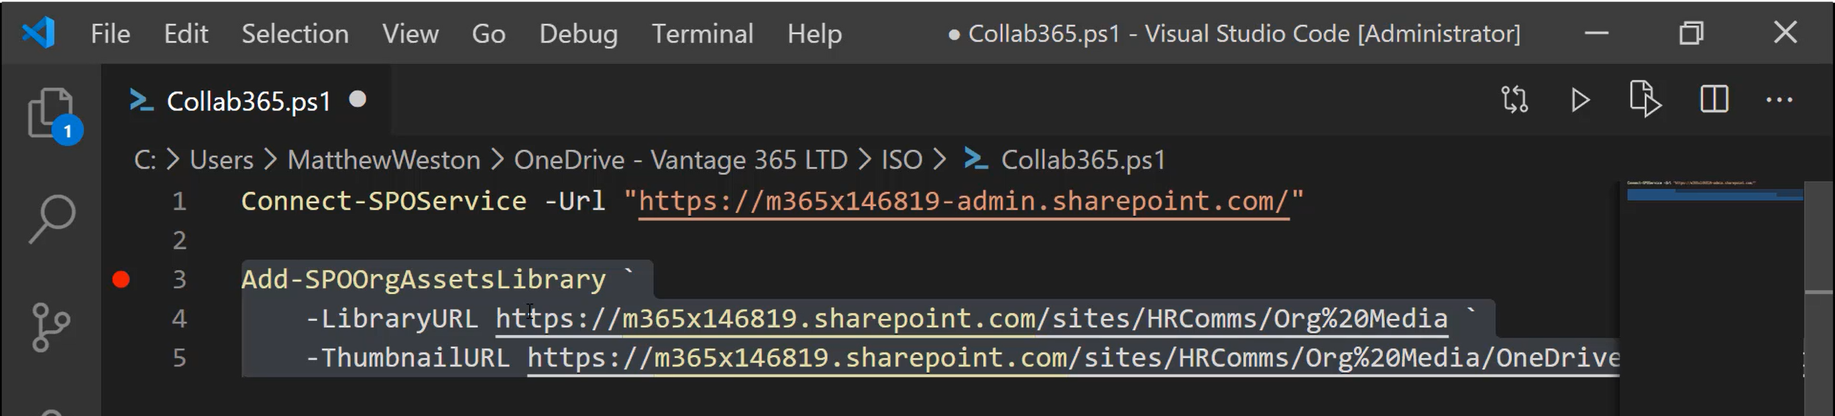The height and width of the screenshot is (416, 1835).
Task: Open the Go menu
Action: (x=489, y=33)
